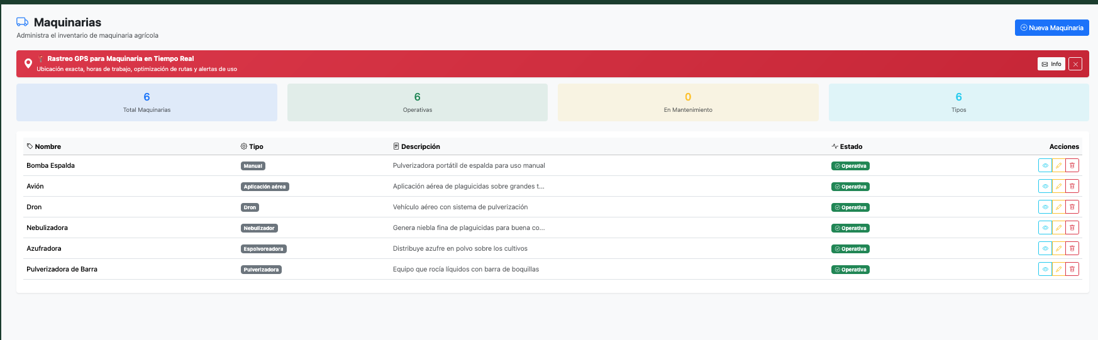
Task: Select the Total Maquinarias stat card
Action: (x=147, y=102)
